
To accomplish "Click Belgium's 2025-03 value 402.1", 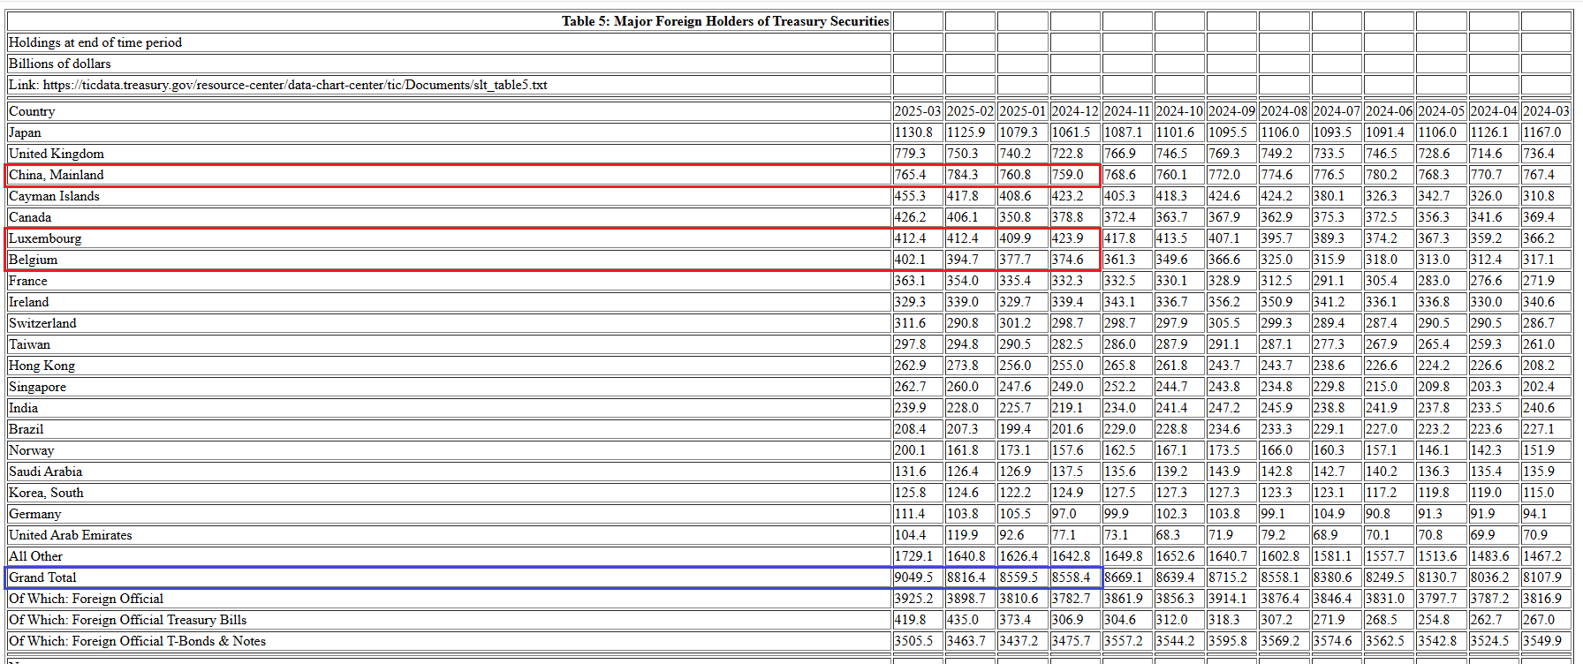I will 918,260.
